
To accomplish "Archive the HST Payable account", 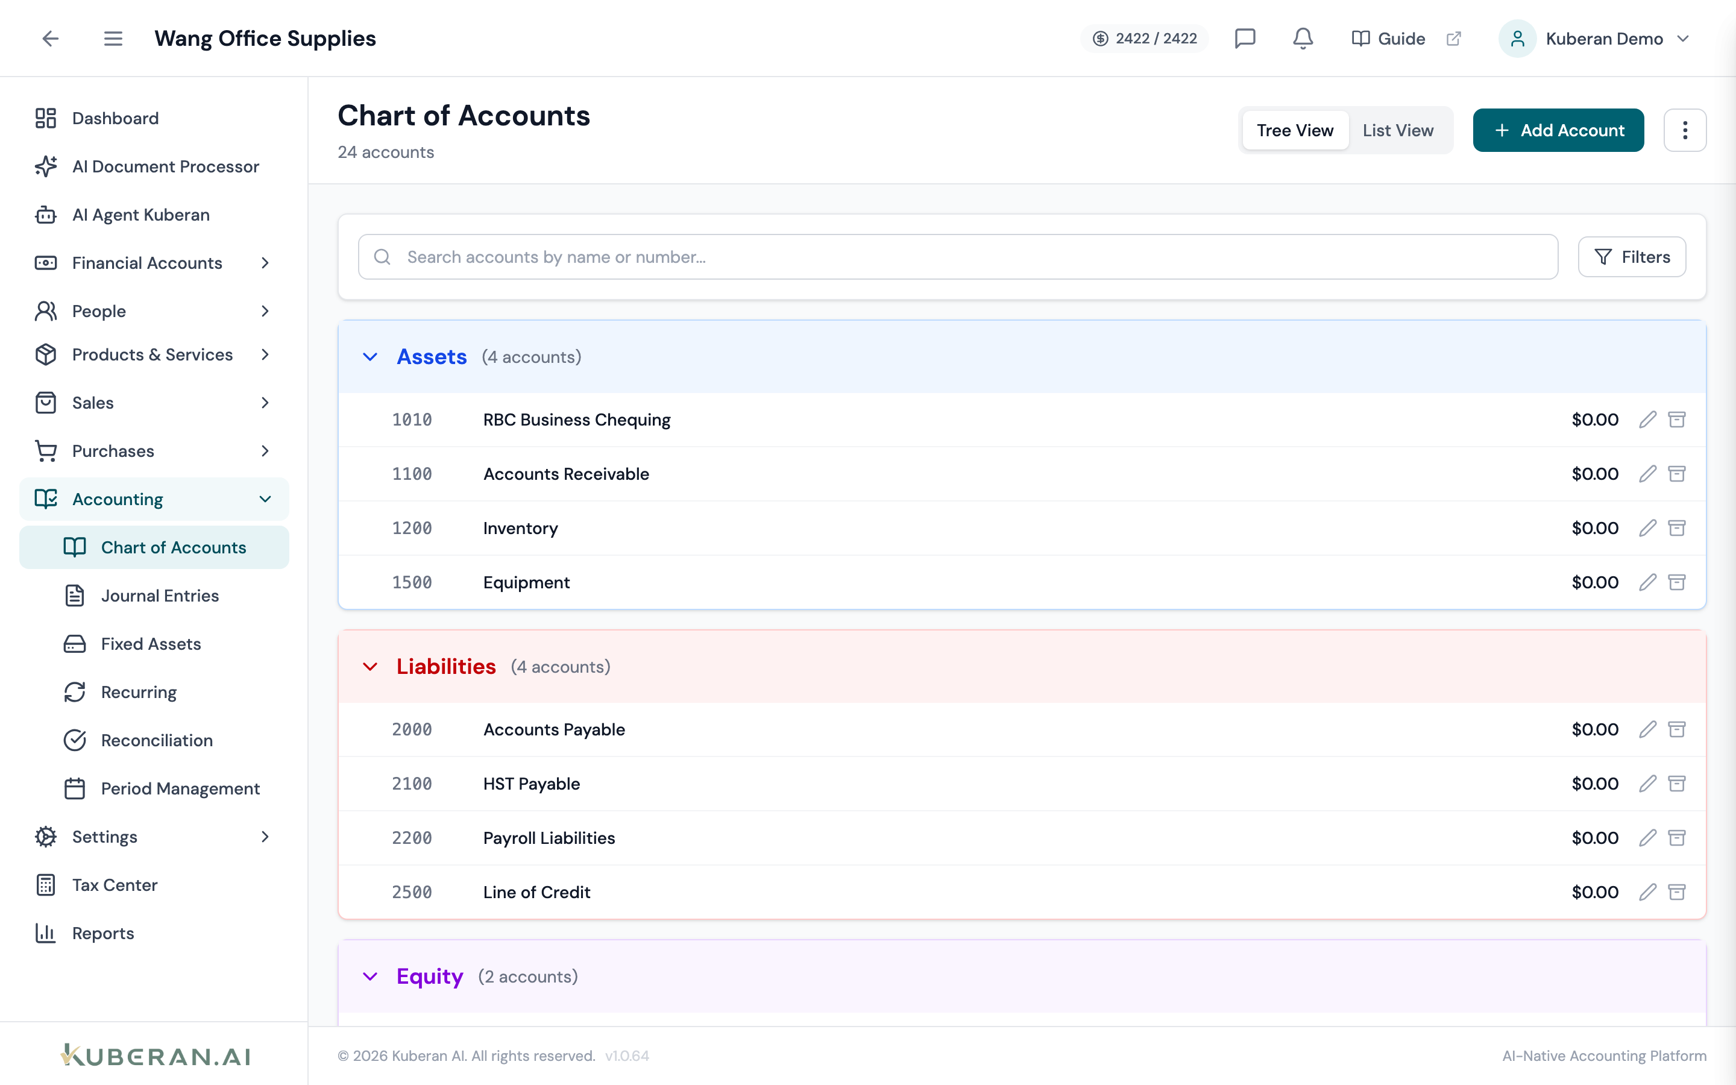I will pyautogui.click(x=1676, y=784).
